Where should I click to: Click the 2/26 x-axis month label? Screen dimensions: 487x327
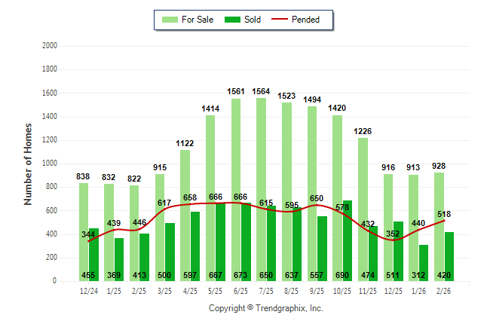click(443, 291)
